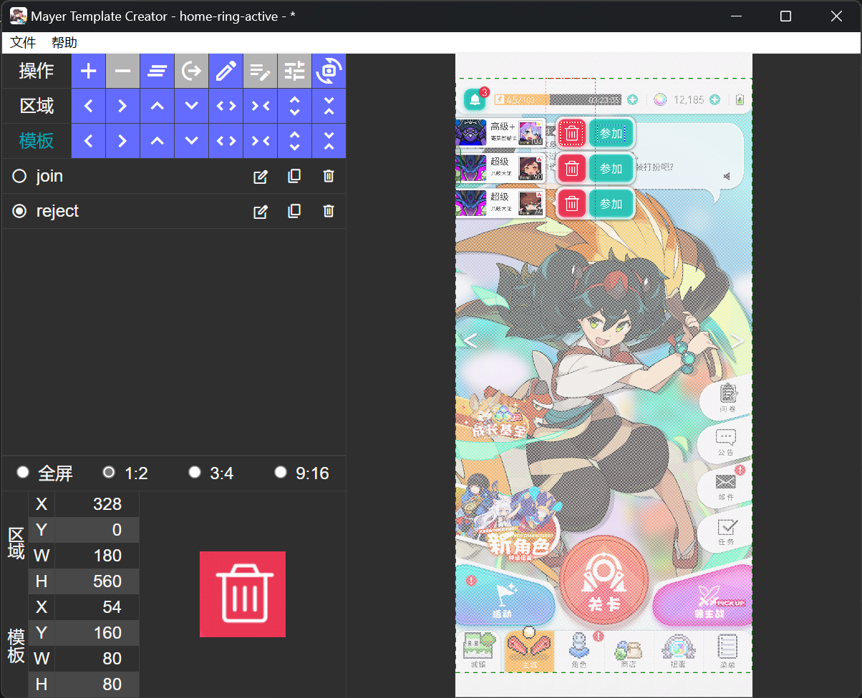Move 模板 down with its down arrow
The width and height of the screenshot is (862, 698).
[x=192, y=141]
